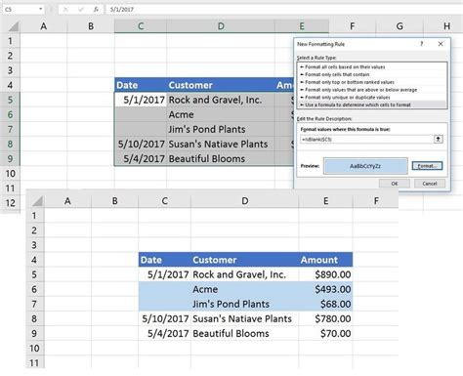Click Date header cell in lower sheet

click(164, 260)
